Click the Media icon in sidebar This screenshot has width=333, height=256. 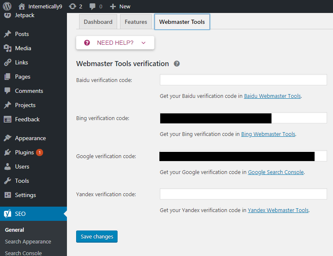point(8,48)
